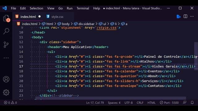Click CRLF end of line setting
Viewport: 198px width, 111px height.
click(x=140, y=103)
